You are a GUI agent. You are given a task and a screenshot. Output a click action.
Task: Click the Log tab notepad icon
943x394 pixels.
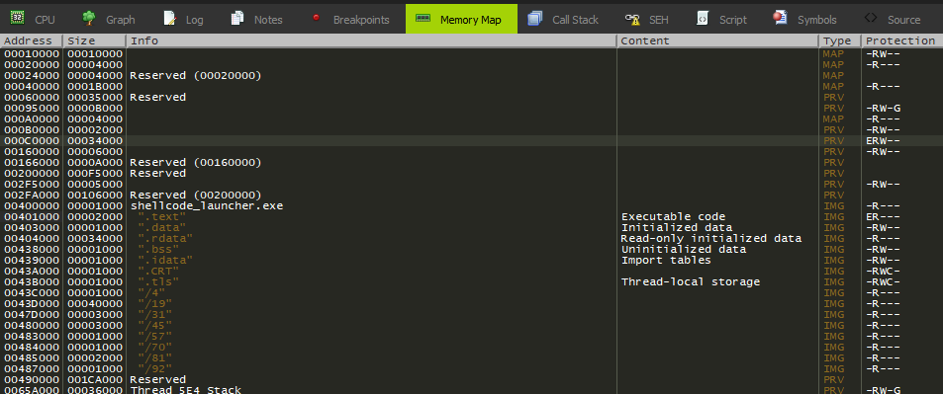point(169,19)
